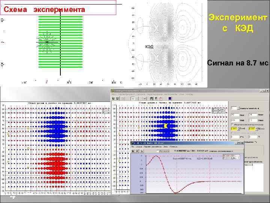Image resolution: width=270 pixels, height=203 pixels.
Task: Click the dark blue square in main toolbar
Action: pyautogui.click(x=170, y=98)
